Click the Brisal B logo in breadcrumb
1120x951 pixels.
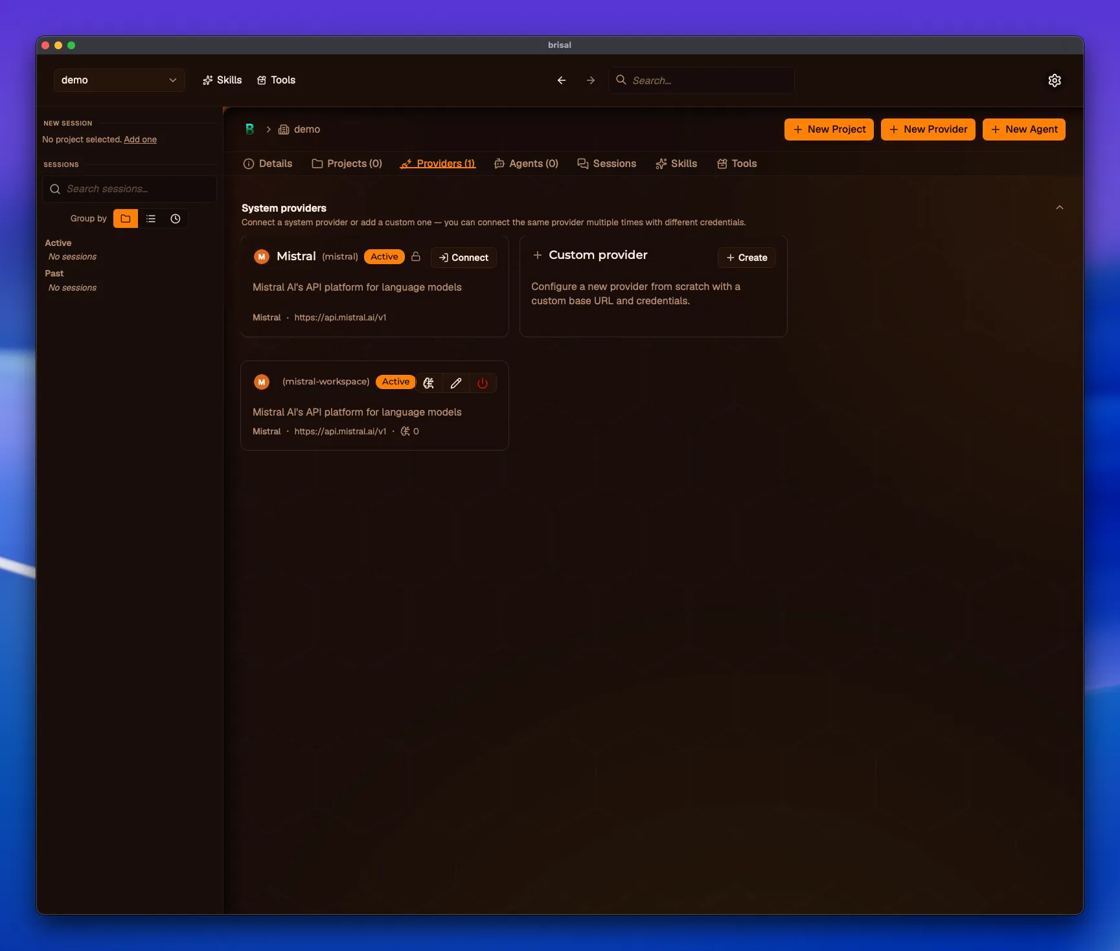[x=249, y=129]
